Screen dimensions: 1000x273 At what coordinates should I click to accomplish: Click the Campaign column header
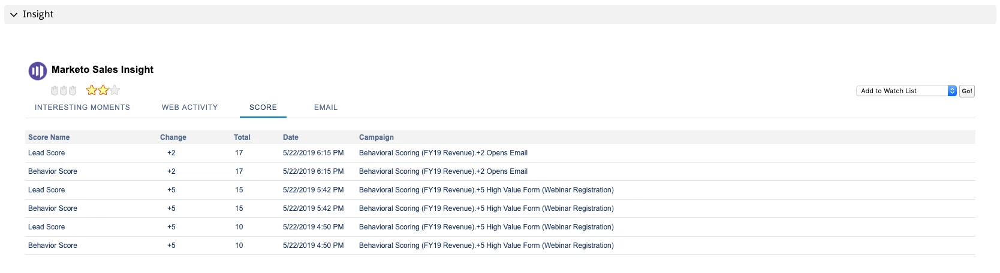(376, 137)
